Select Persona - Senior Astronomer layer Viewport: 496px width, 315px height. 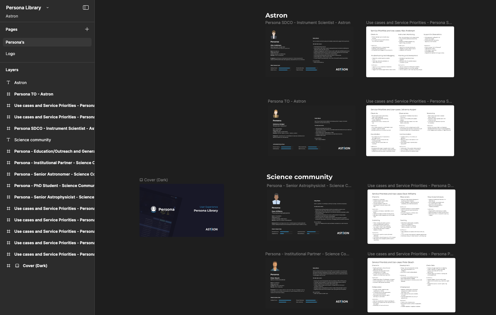pyautogui.click(x=54, y=174)
